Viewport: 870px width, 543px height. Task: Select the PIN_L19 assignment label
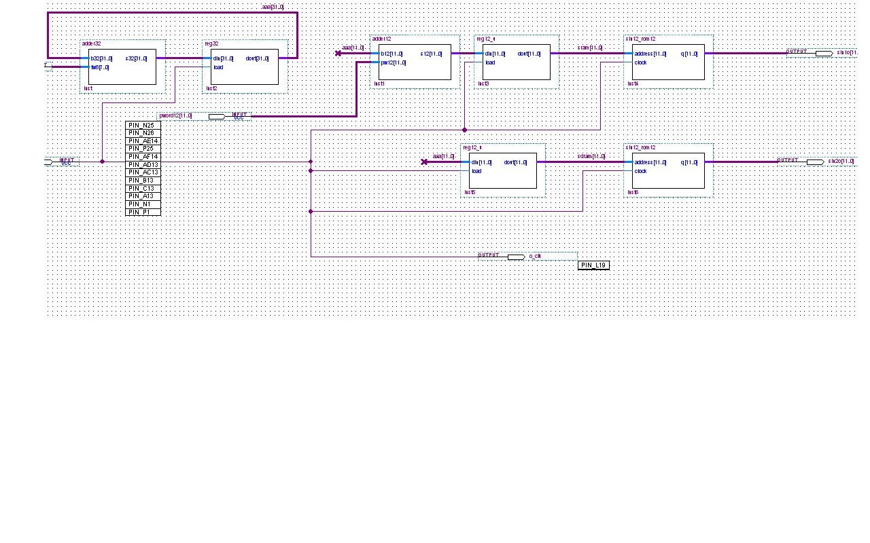[594, 265]
